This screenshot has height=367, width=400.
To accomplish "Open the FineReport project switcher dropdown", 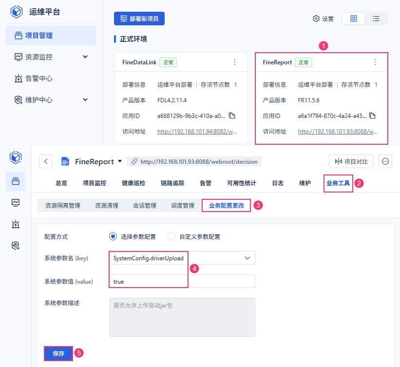I will 120,161.
